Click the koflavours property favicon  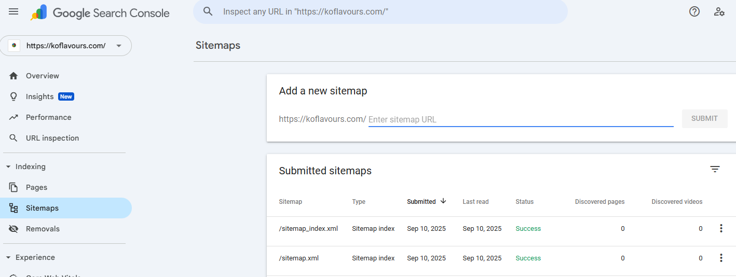[14, 46]
